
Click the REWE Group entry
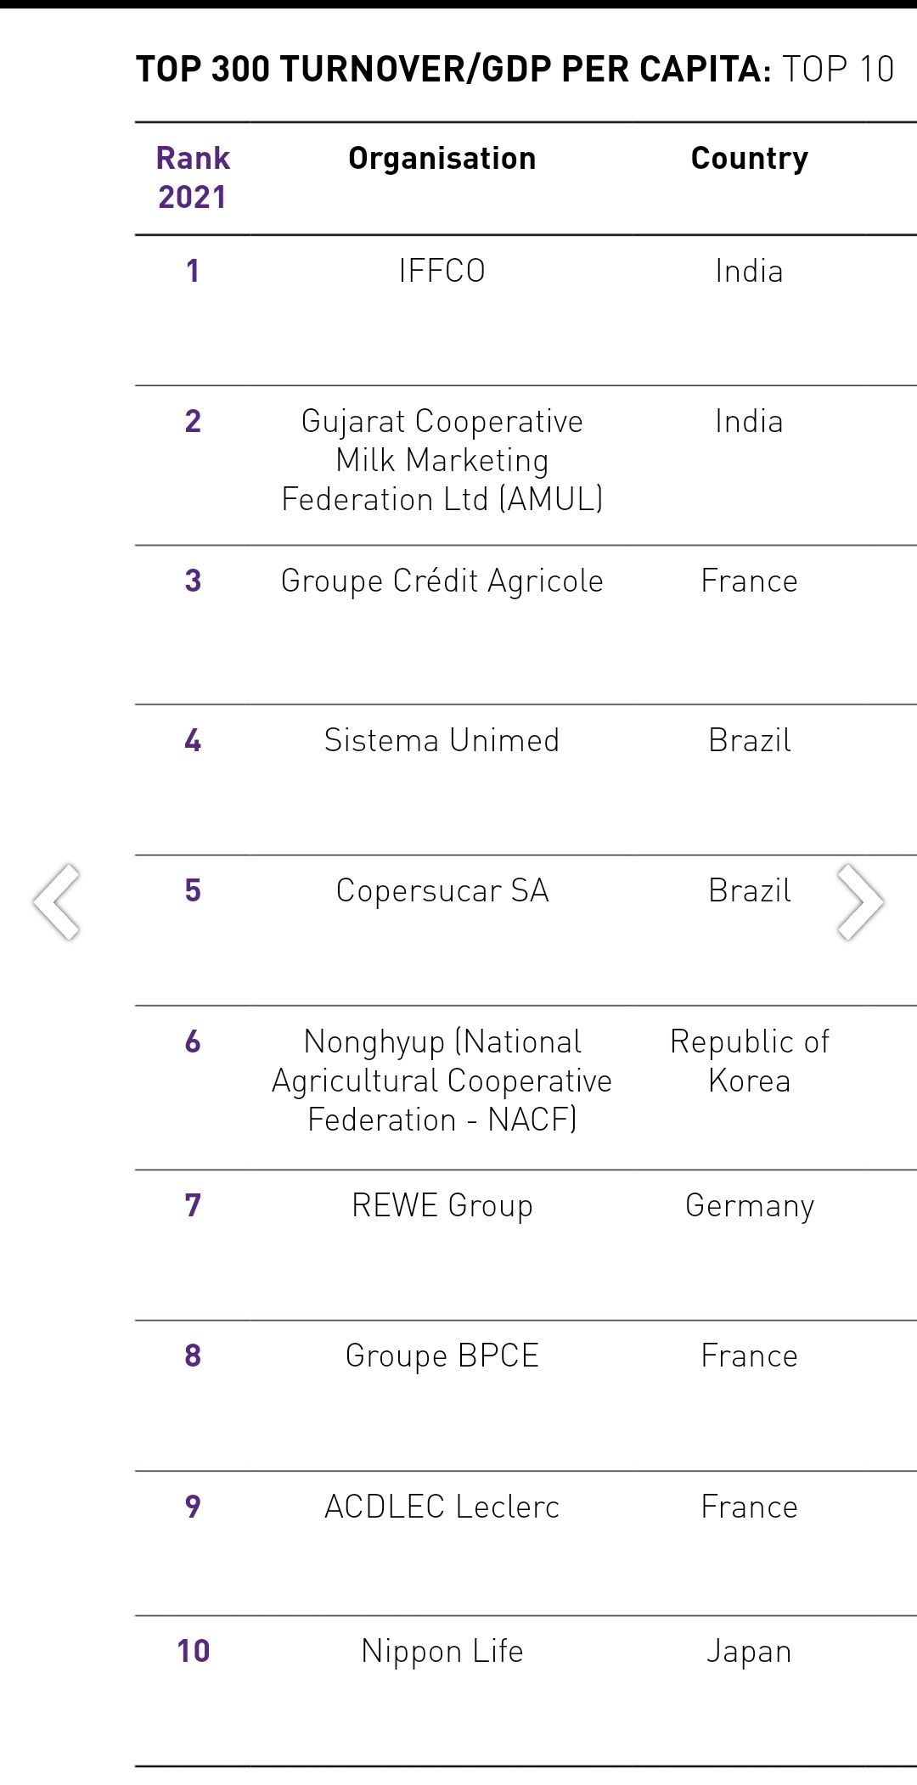point(442,1205)
